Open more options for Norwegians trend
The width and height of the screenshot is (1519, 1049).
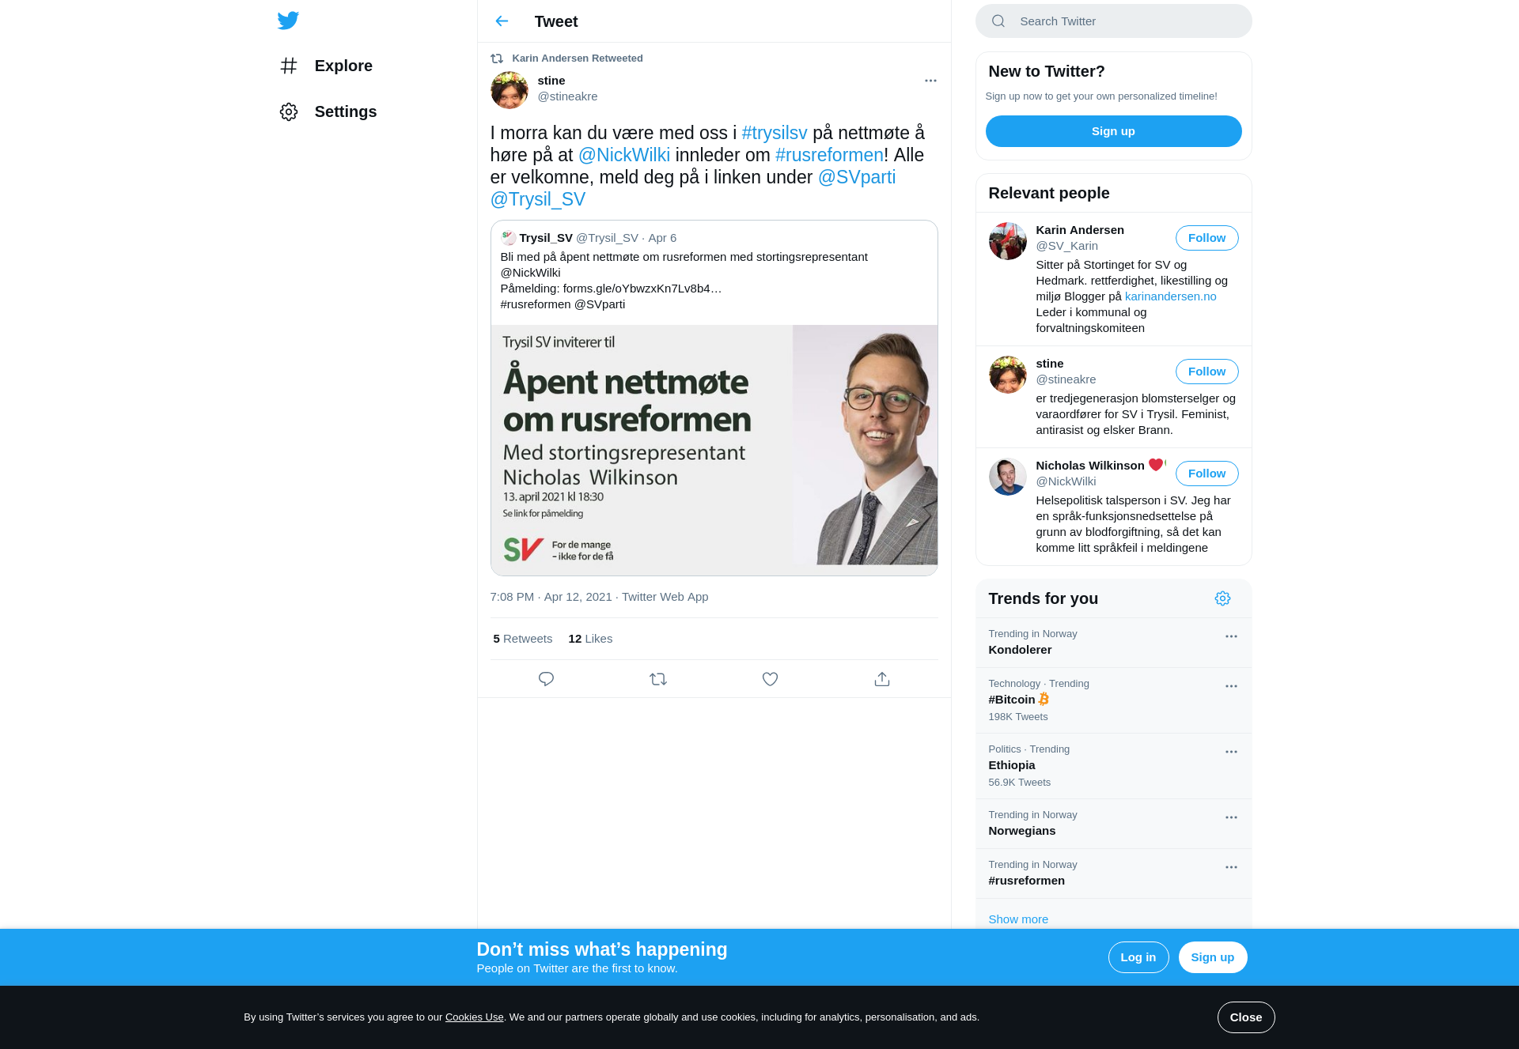coord(1231,817)
